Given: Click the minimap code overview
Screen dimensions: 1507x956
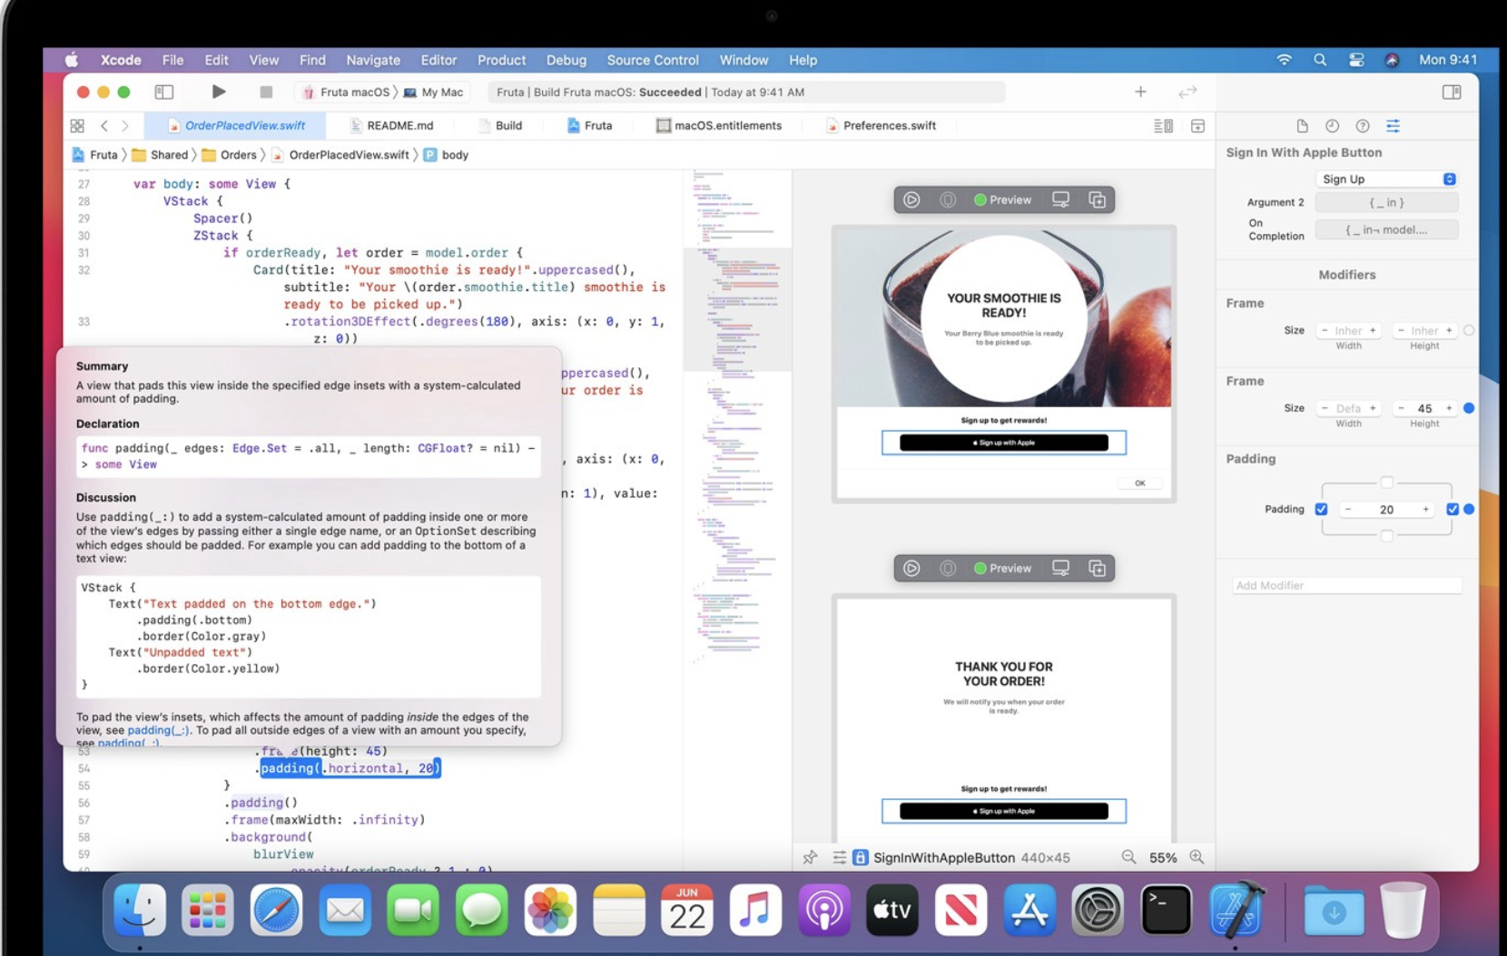Looking at the screenshot, I should point(737,417).
